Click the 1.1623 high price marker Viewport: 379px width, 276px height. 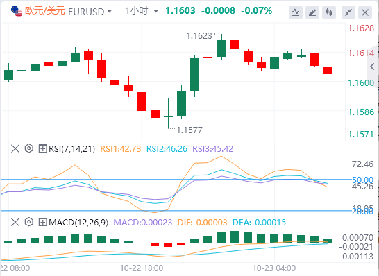(x=199, y=36)
